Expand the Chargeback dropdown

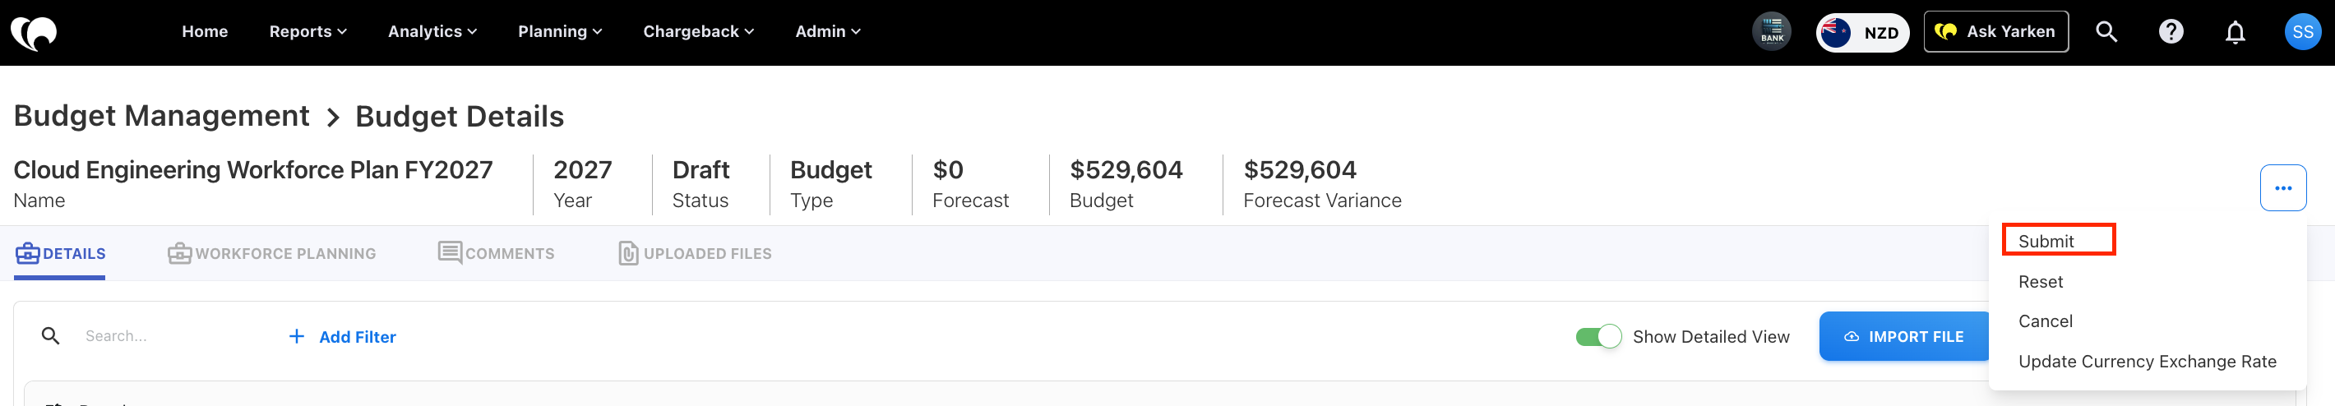tap(698, 32)
